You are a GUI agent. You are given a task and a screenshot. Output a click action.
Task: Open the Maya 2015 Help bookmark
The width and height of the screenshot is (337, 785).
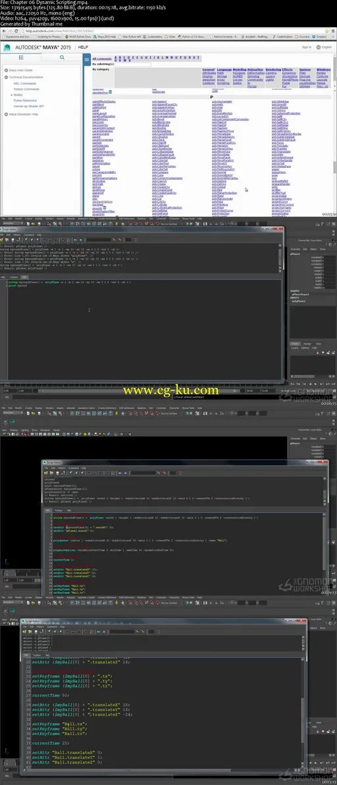[103, 36]
